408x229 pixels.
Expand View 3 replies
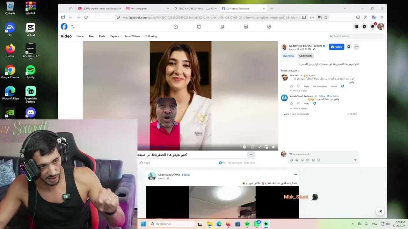(299, 109)
